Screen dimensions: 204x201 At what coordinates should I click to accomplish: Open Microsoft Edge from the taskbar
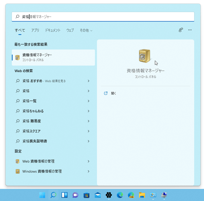click(120, 195)
